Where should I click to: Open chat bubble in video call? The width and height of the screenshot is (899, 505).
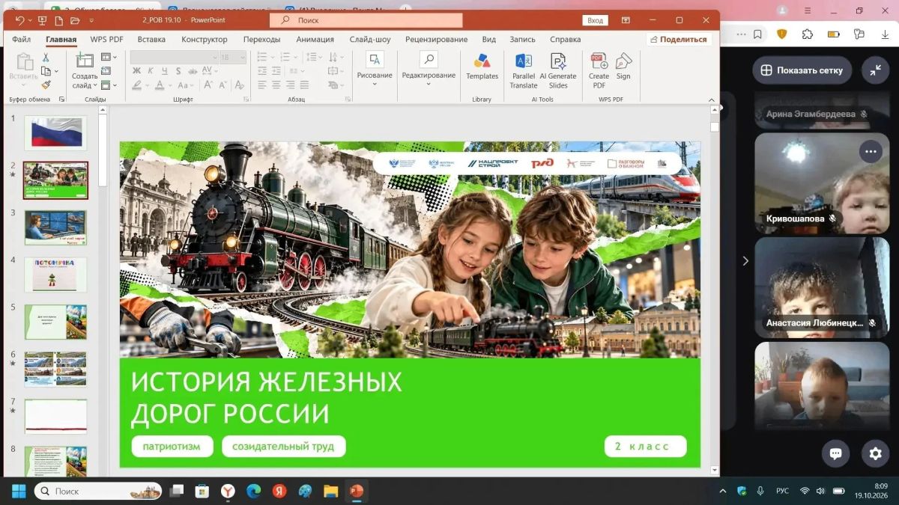point(835,453)
